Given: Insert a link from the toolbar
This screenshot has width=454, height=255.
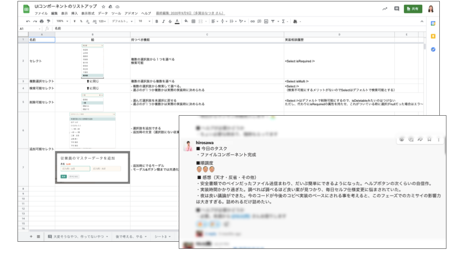Looking at the screenshot, I should tap(253, 21).
